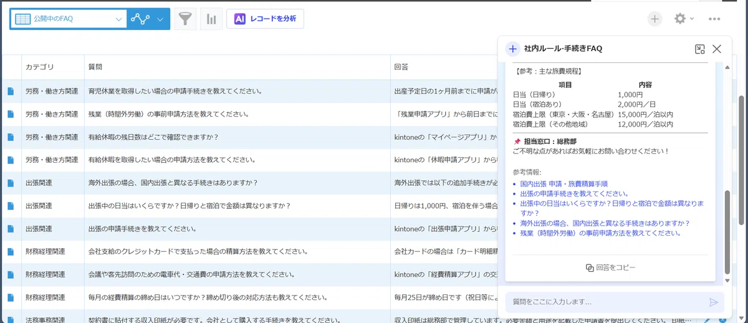
Task: Click the plus icon to add record
Action: click(654, 19)
